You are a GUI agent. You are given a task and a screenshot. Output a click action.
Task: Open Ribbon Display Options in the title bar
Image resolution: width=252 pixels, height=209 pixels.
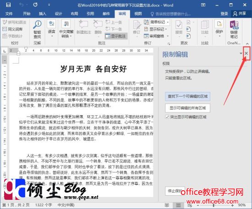[203, 5]
